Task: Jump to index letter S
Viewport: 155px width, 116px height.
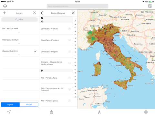Action: pos(75,76)
